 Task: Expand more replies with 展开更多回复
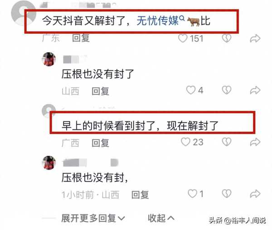pyautogui.click(x=93, y=218)
